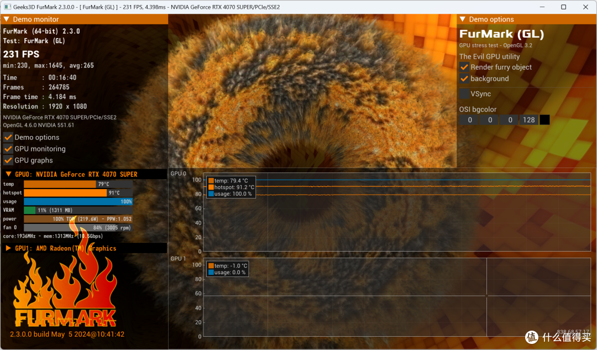This screenshot has width=597, height=350.
Task: Collapse the GPU0 NVIDIA GeForce RTX 4070 SUPER section
Action: pos(8,174)
